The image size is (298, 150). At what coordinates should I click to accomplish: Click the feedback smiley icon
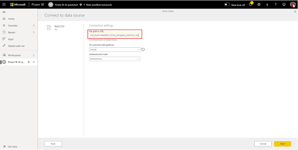tap(284, 4)
